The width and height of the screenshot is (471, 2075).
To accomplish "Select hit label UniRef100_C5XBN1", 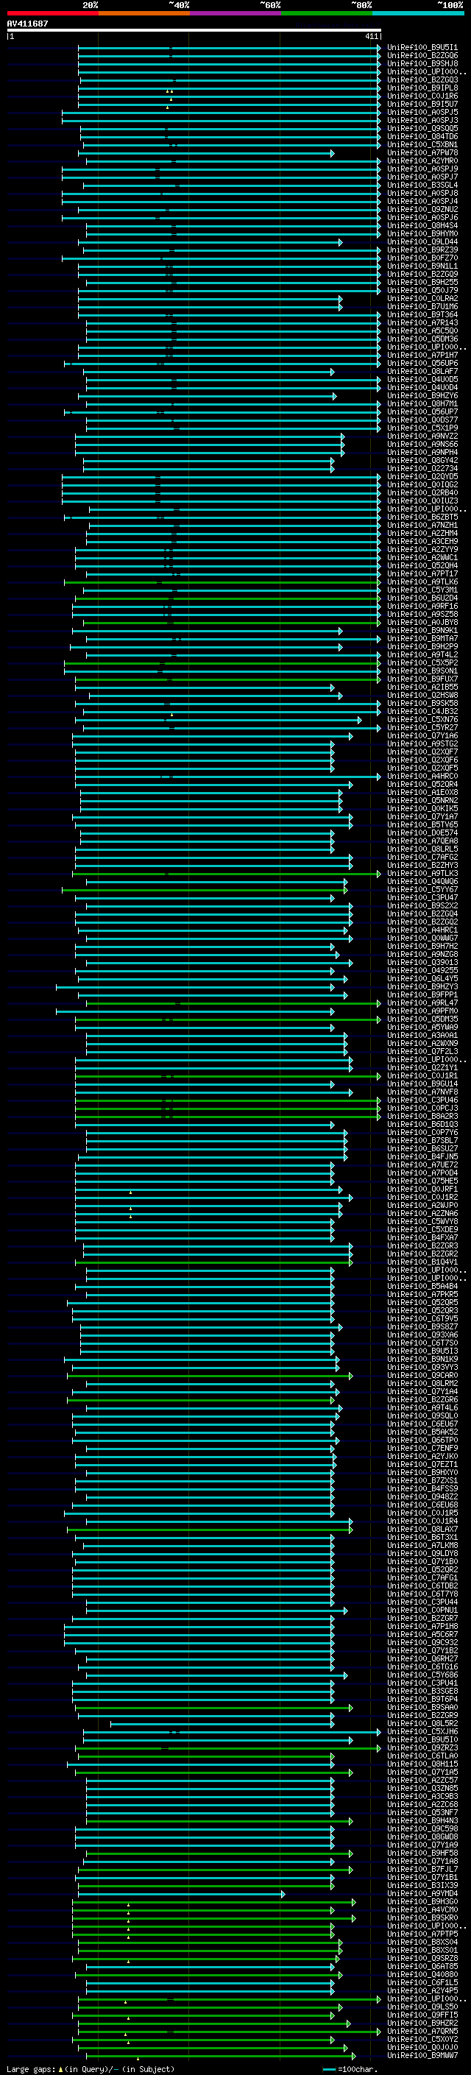I will [x=422, y=145].
